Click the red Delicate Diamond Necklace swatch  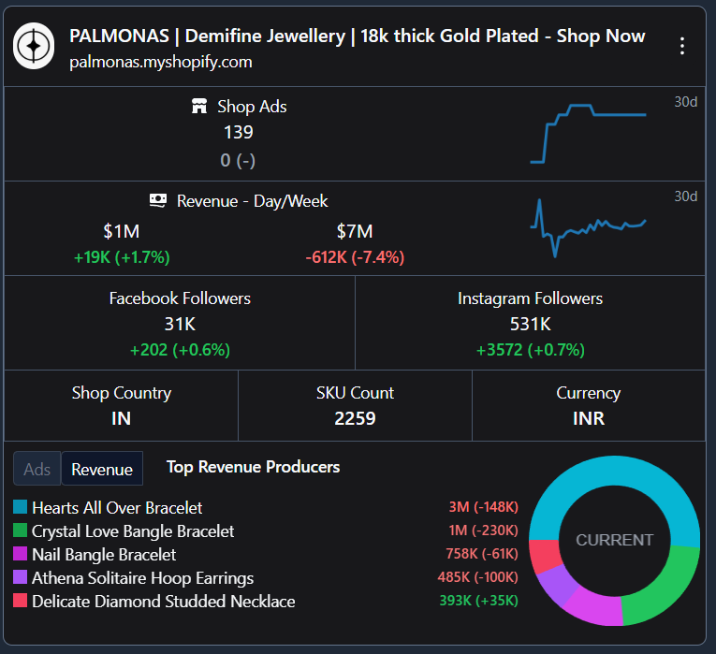(x=20, y=601)
